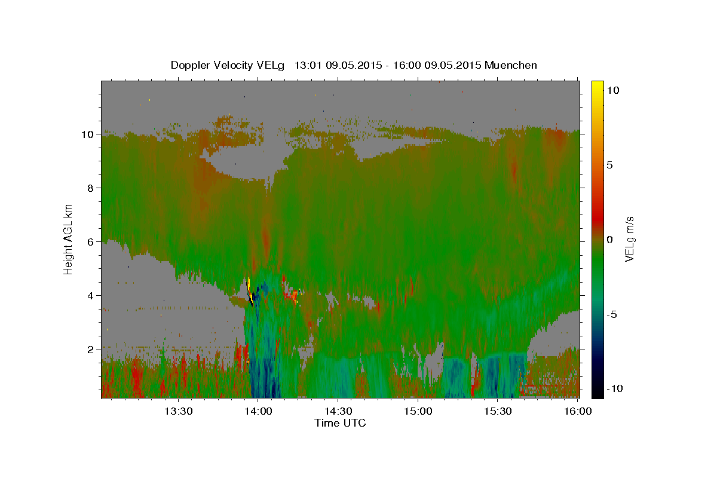The width and height of the screenshot is (717, 478).
Task: Click the colorbar value 0 label
Action: pyautogui.click(x=609, y=239)
